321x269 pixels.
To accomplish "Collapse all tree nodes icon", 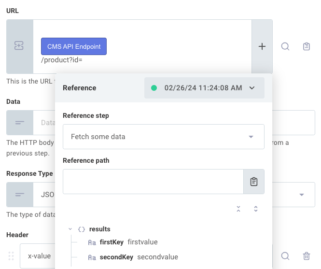I will (x=238, y=209).
